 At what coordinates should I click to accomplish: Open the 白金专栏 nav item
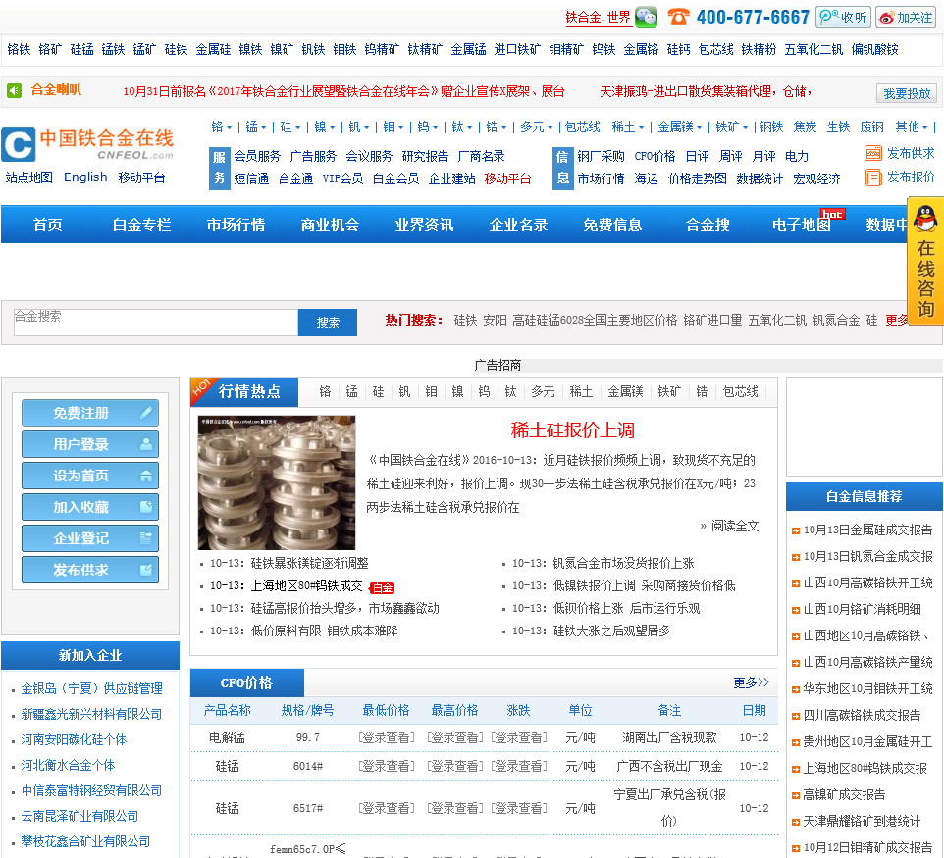(x=141, y=225)
